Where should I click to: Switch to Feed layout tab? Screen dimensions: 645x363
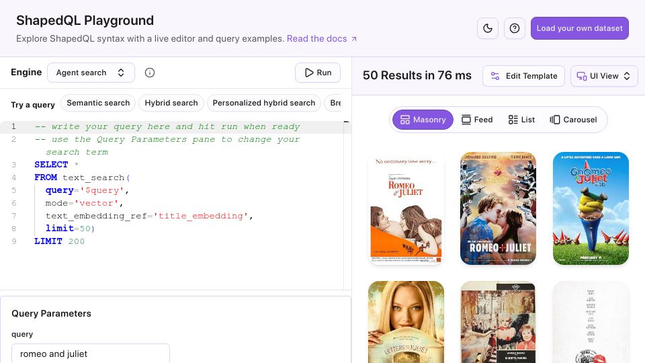point(477,120)
